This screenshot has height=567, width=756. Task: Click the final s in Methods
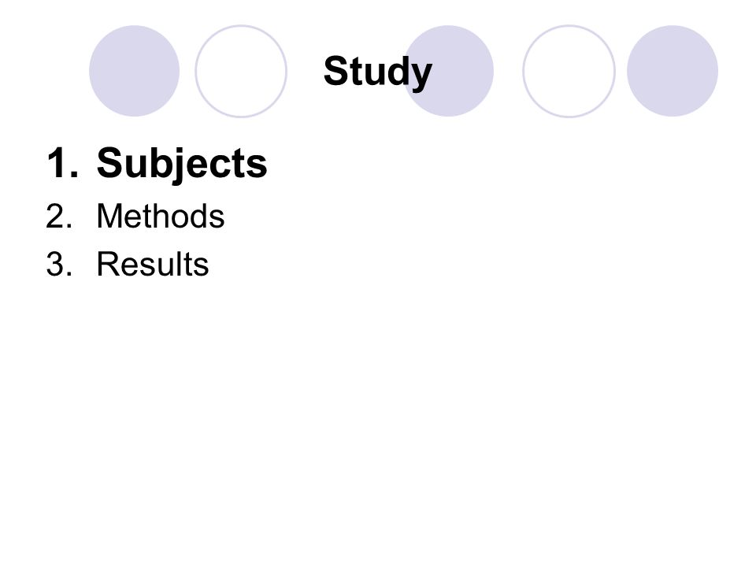click(217, 219)
